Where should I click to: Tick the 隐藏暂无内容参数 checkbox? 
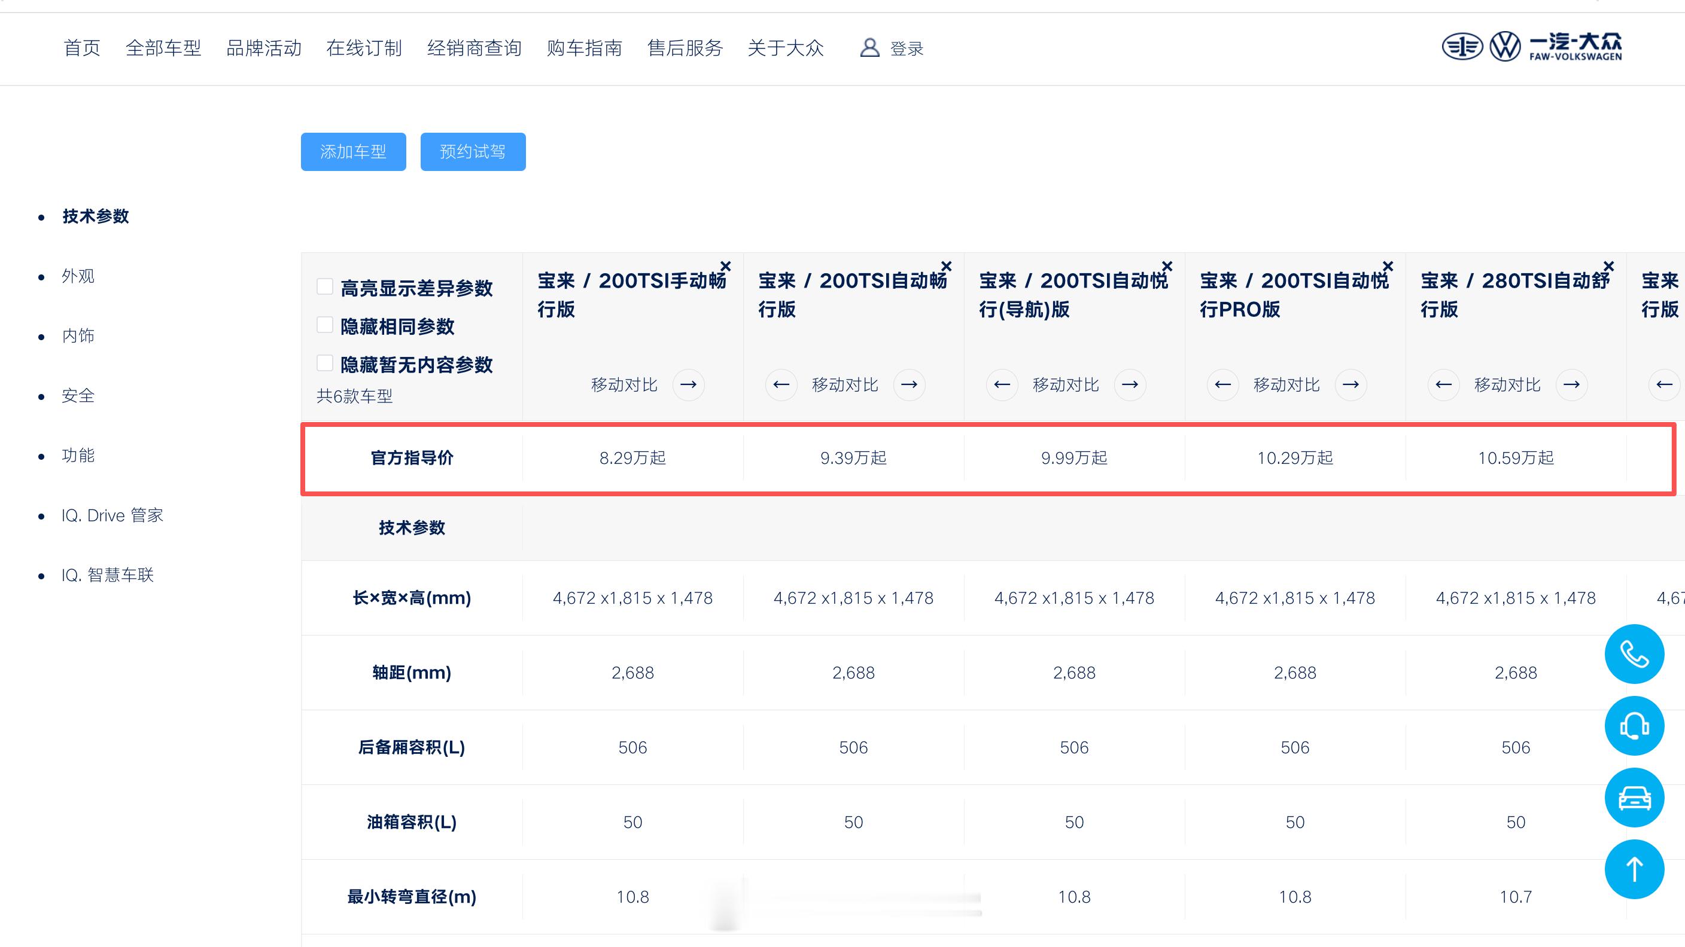pos(324,363)
